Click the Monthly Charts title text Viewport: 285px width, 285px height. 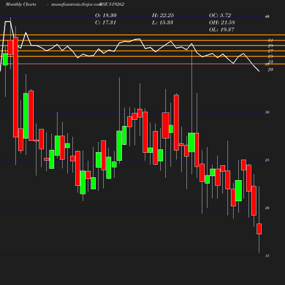(x=21, y=4)
